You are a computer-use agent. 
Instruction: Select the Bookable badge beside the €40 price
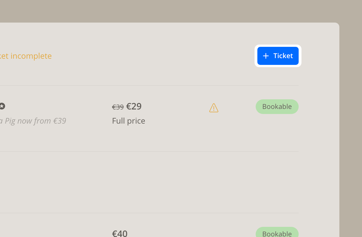(277, 232)
